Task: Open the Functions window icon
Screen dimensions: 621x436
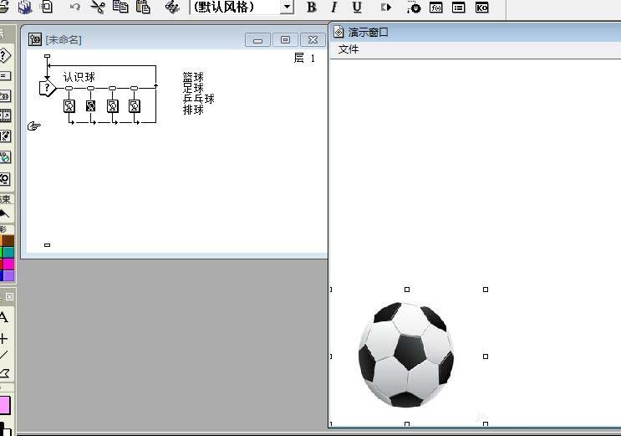Action: [435, 8]
